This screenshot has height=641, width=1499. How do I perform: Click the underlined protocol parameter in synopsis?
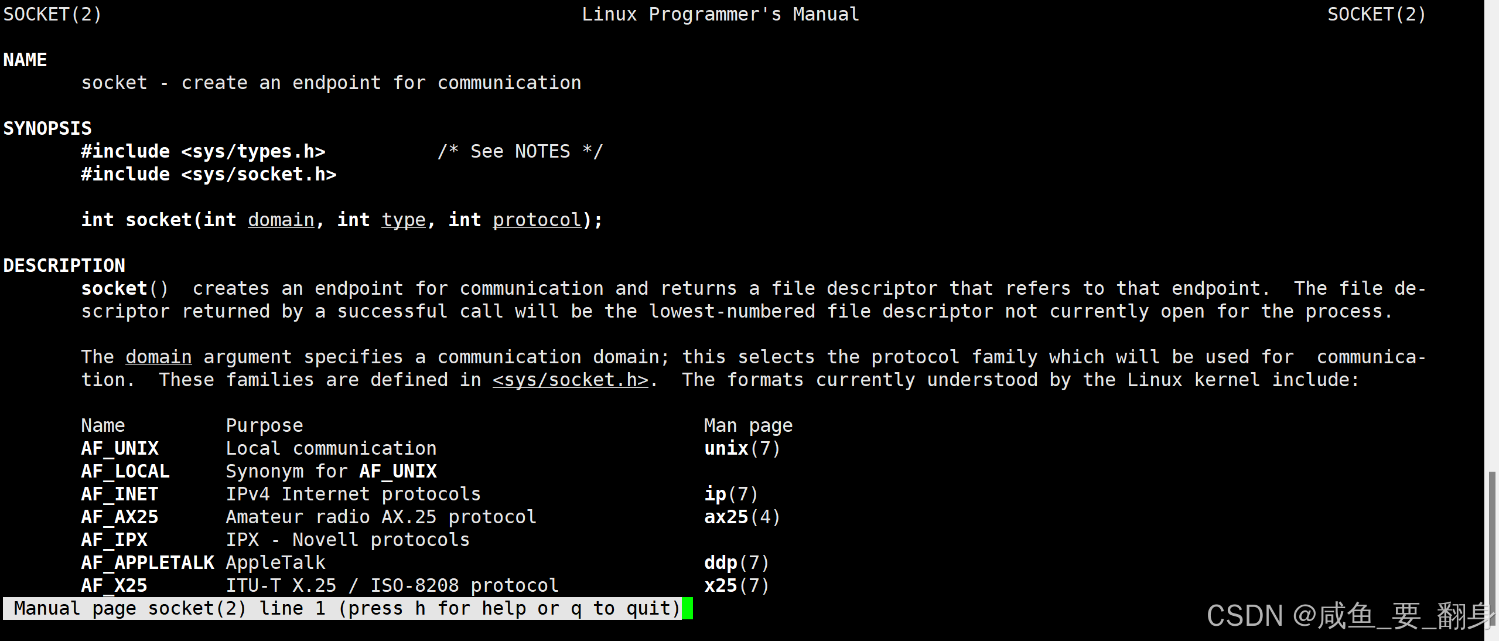[537, 220]
